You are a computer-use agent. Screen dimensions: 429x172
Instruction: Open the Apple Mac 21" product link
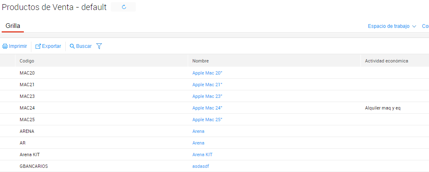point(207,85)
